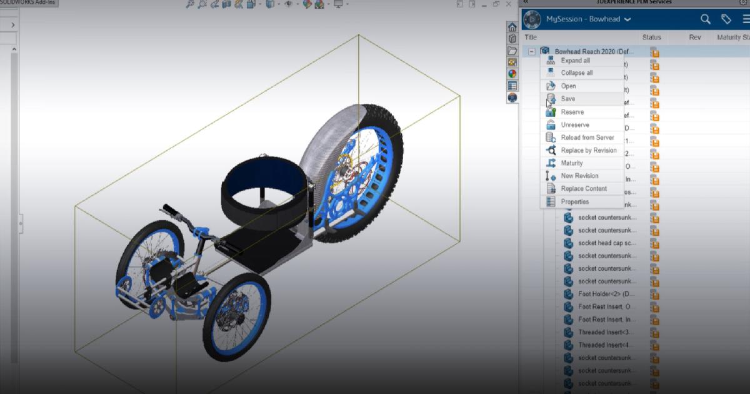
Task: Sort by the Maturity Sta column header
Action: tap(733, 38)
